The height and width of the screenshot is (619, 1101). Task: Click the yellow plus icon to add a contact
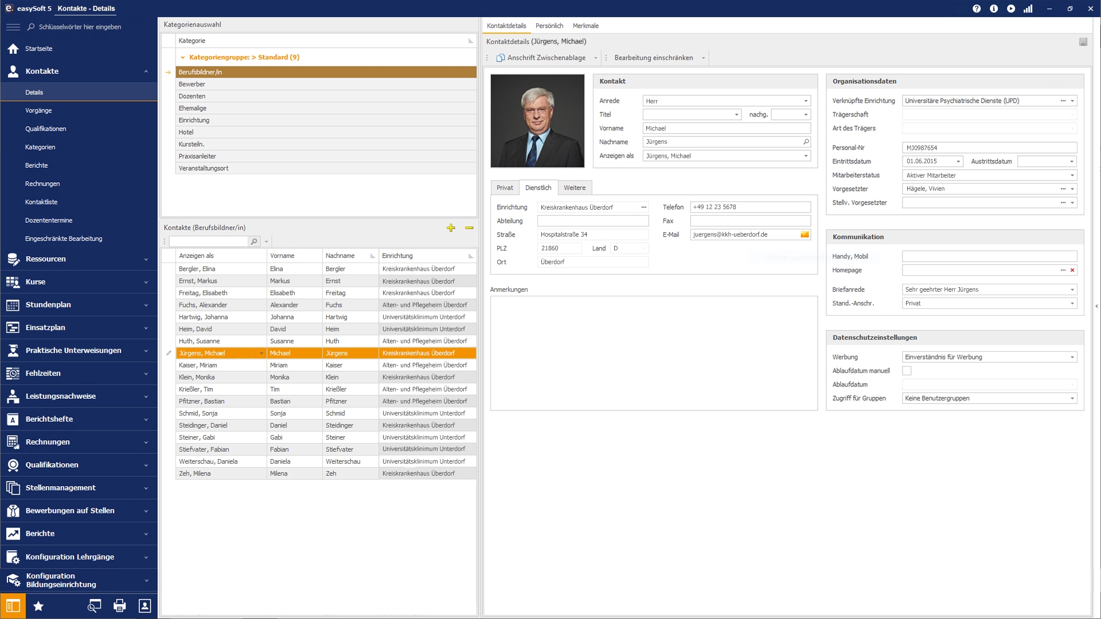(451, 228)
